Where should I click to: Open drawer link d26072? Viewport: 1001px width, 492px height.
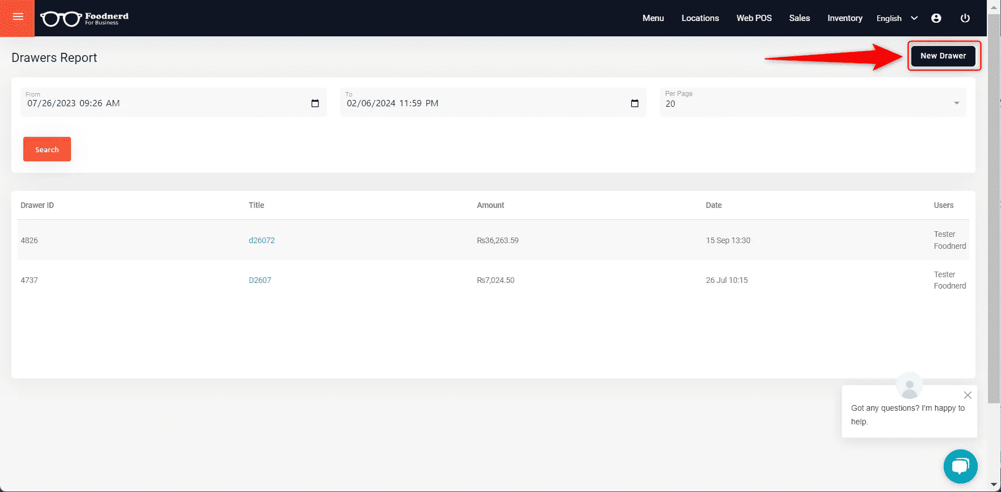click(262, 240)
